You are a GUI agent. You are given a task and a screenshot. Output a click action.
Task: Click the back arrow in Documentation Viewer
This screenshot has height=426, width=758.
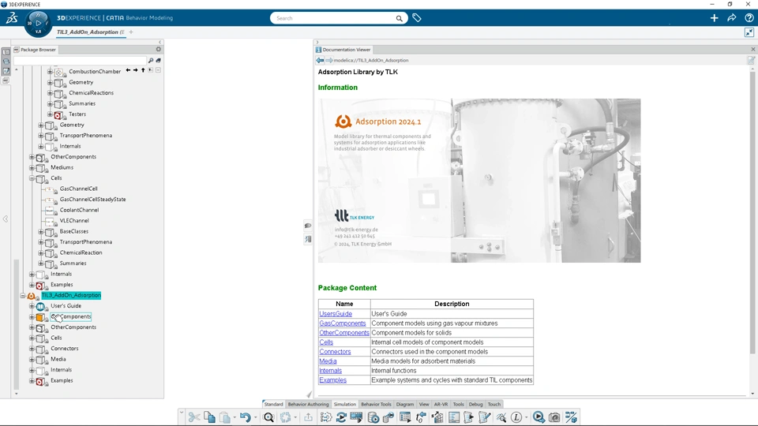(320, 61)
